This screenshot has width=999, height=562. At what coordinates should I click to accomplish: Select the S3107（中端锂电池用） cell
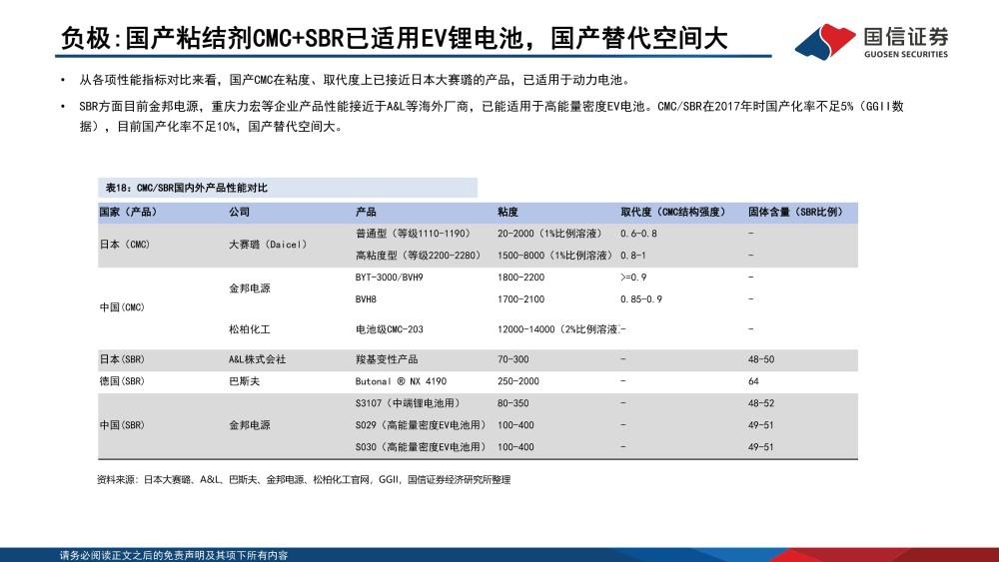click(408, 403)
